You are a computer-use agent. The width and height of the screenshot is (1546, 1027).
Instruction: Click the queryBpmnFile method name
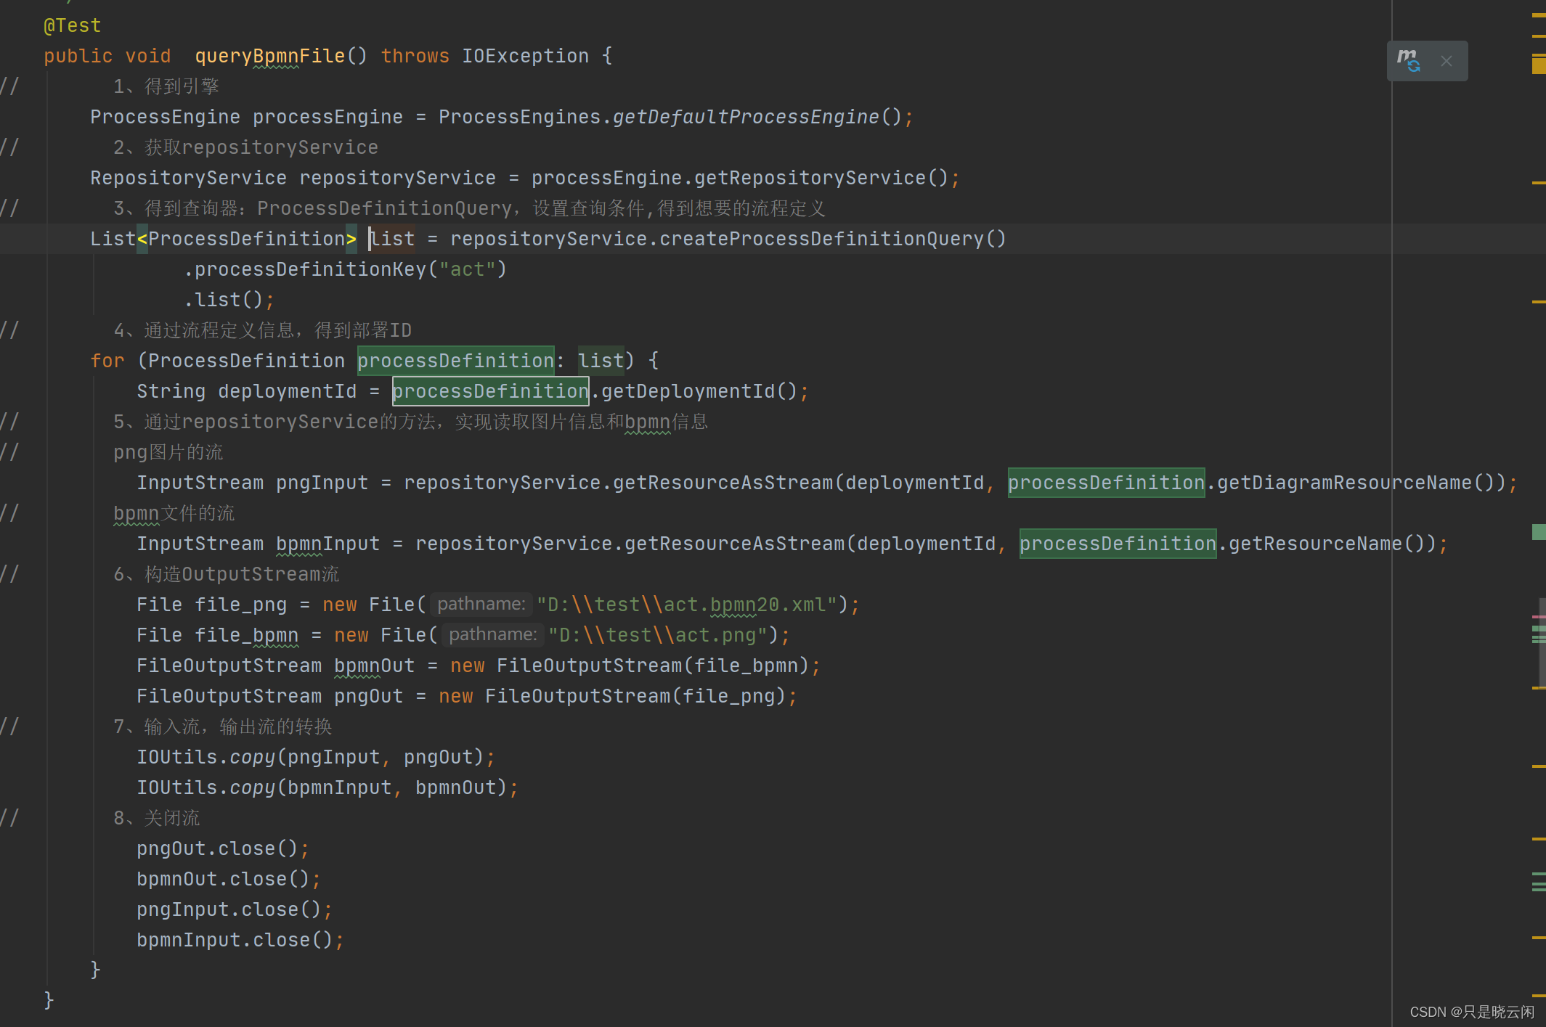269,56
